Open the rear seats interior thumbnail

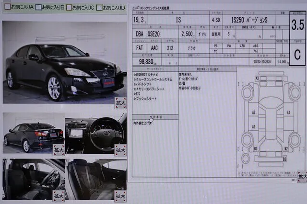[x=96, y=179]
